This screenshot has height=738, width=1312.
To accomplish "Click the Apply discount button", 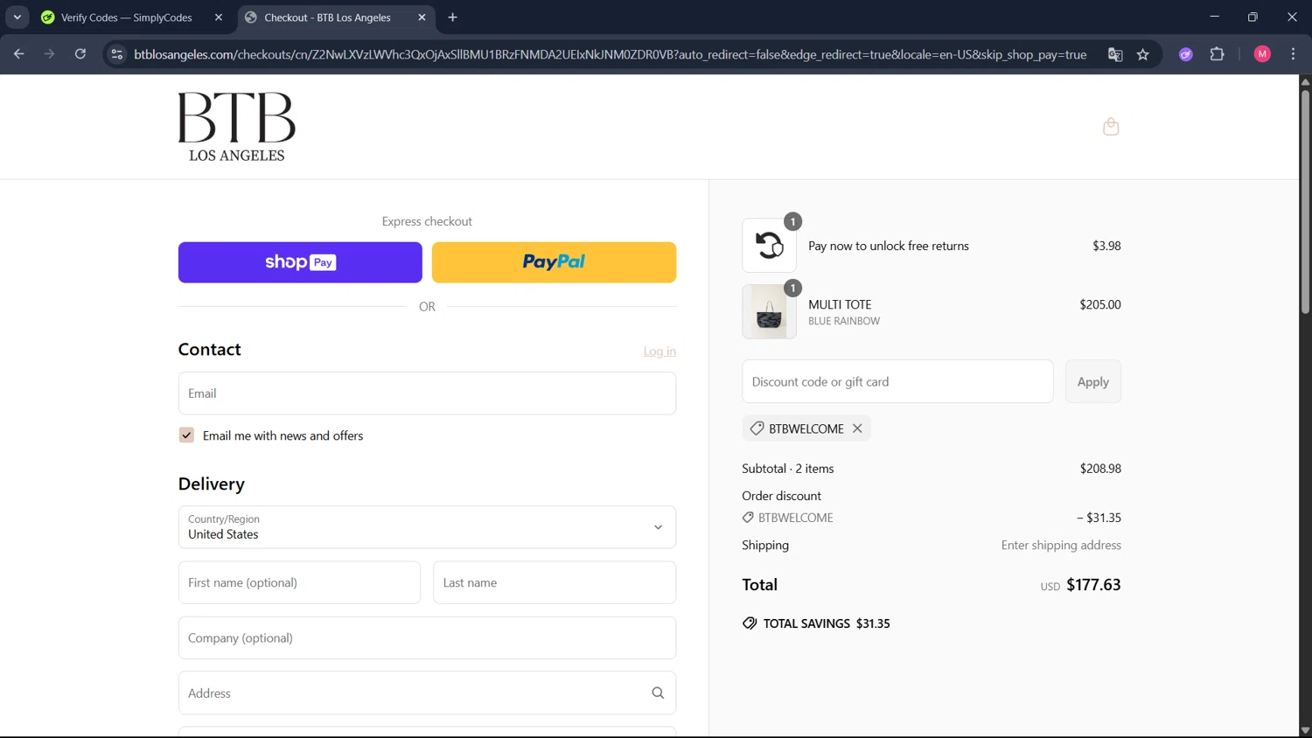I will tap(1092, 382).
